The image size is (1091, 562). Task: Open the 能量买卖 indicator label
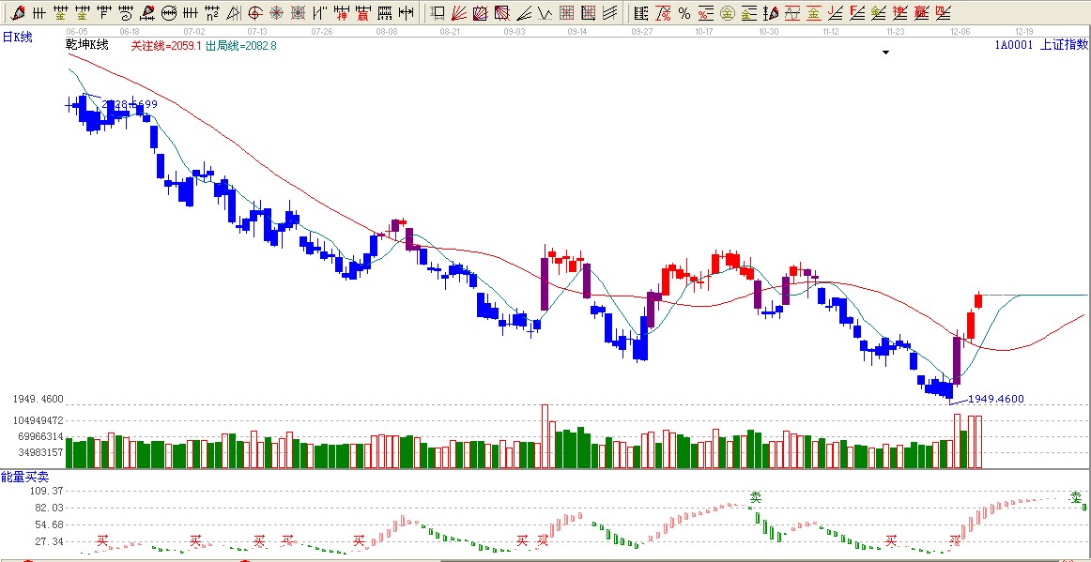[23, 478]
